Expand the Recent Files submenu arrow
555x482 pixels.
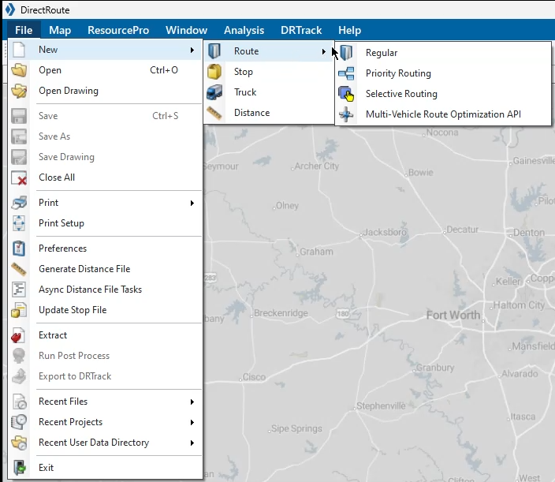pos(192,402)
